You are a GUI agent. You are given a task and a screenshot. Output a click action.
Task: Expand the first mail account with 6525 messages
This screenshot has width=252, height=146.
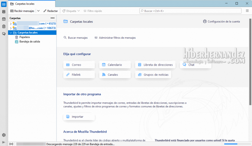[x=11, y=24]
